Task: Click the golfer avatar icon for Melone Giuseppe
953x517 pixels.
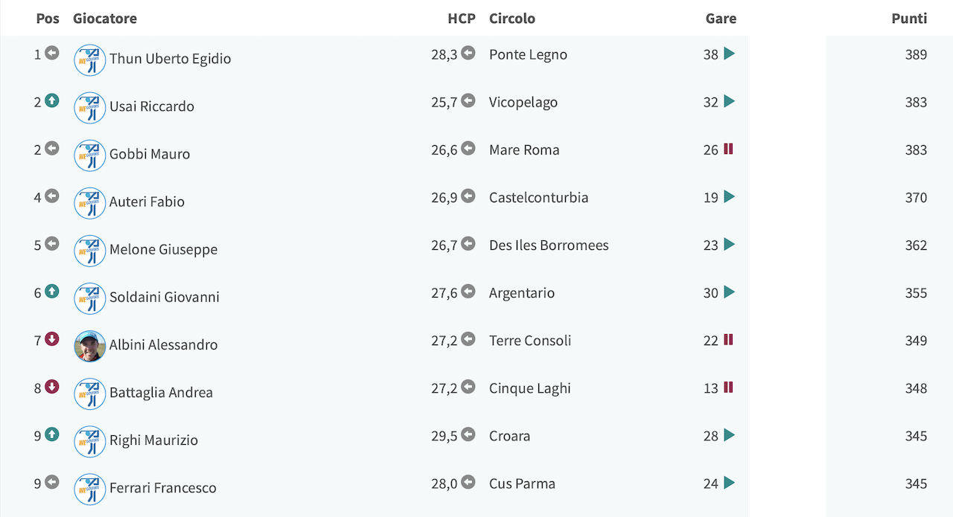Action: point(90,251)
